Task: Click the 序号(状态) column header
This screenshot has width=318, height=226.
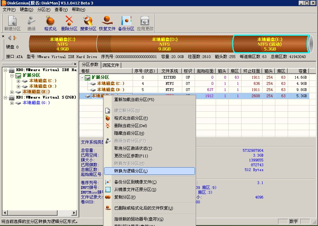Action: tap(145, 71)
